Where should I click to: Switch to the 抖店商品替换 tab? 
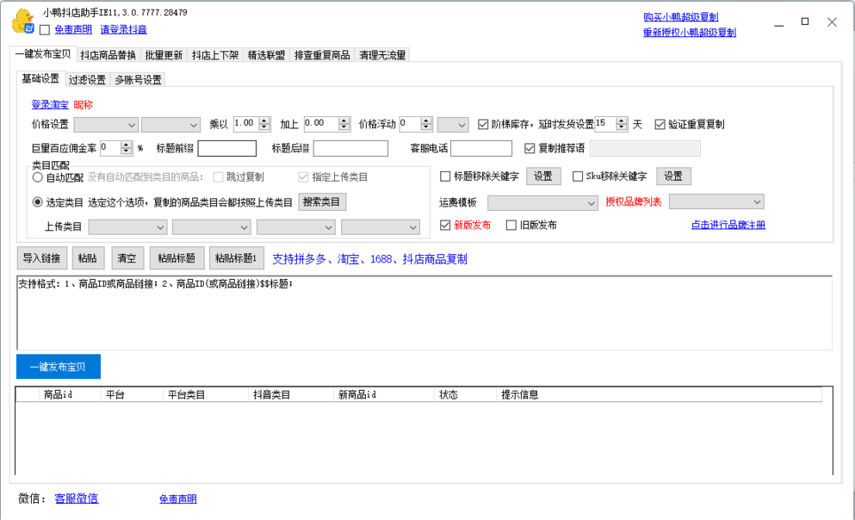[x=108, y=55]
